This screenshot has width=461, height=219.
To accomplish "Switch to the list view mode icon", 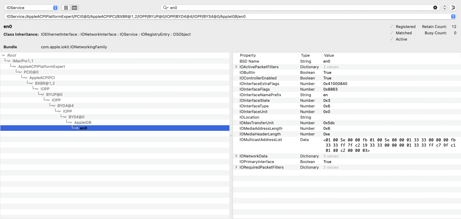I will coord(66,8).
